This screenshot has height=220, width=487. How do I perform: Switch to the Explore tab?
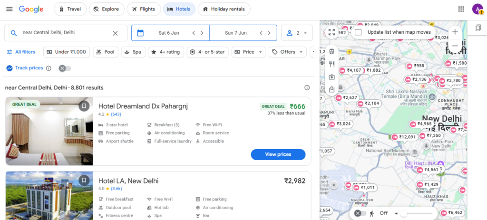[x=107, y=9]
